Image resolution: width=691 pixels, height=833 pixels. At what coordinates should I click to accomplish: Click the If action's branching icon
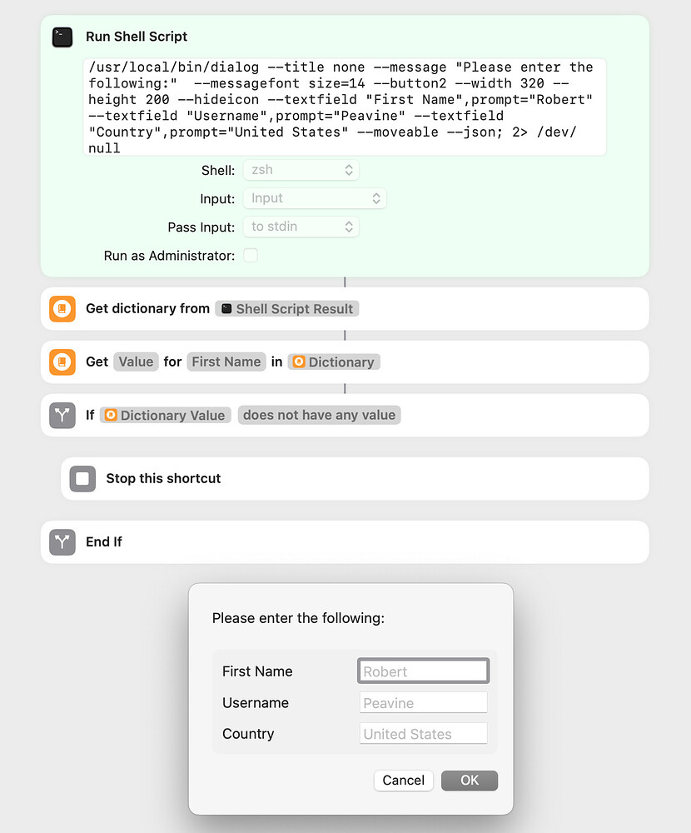pyautogui.click(x=62, y=415)
